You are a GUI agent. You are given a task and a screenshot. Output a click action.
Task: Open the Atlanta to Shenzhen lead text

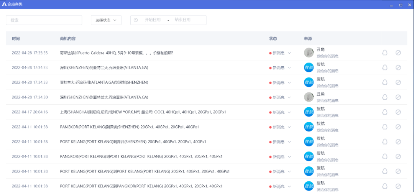point(104,82)
